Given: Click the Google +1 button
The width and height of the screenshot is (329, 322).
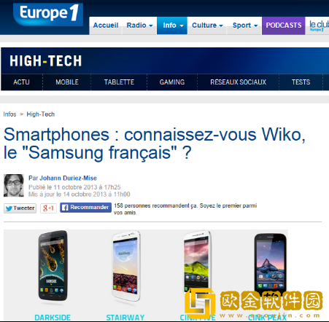Looking at the screenshot, I should point(48,208).
